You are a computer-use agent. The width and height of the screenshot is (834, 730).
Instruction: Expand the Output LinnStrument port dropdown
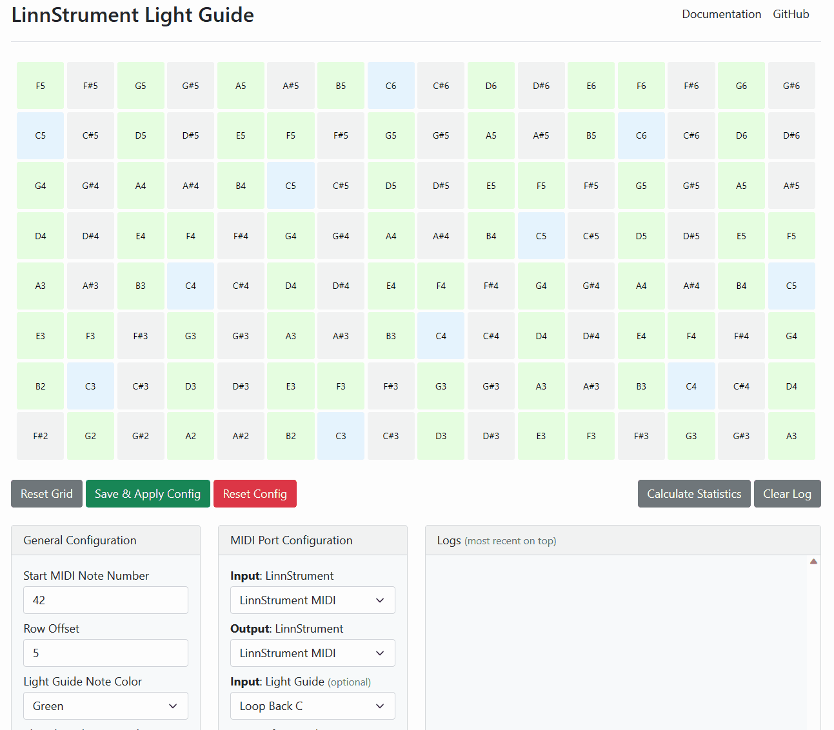click(313, 653)
